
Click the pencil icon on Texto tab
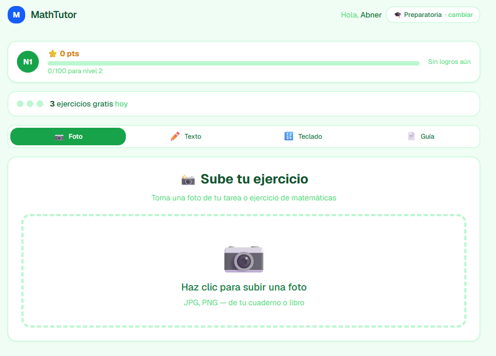click(x=175, y=136)
